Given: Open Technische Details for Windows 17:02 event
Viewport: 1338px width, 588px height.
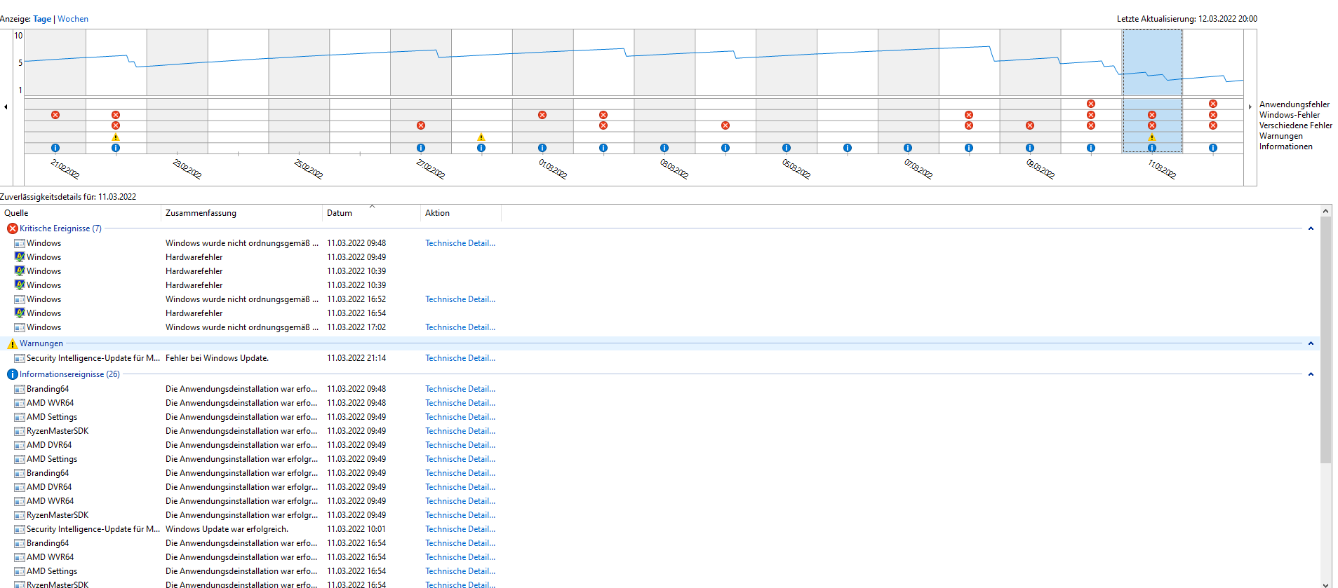Looking at the screenshot, I should click(x=460, y=327).
